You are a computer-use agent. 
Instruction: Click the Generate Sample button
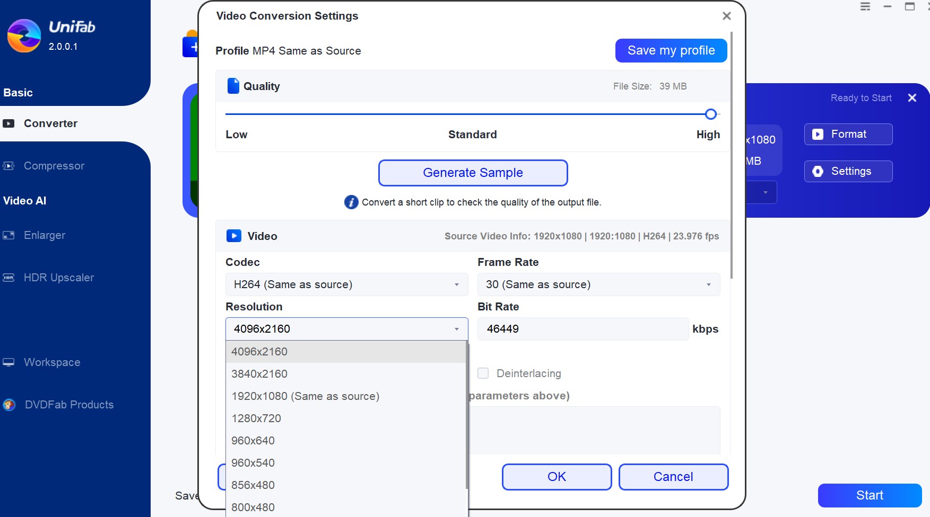click(473, 173)
